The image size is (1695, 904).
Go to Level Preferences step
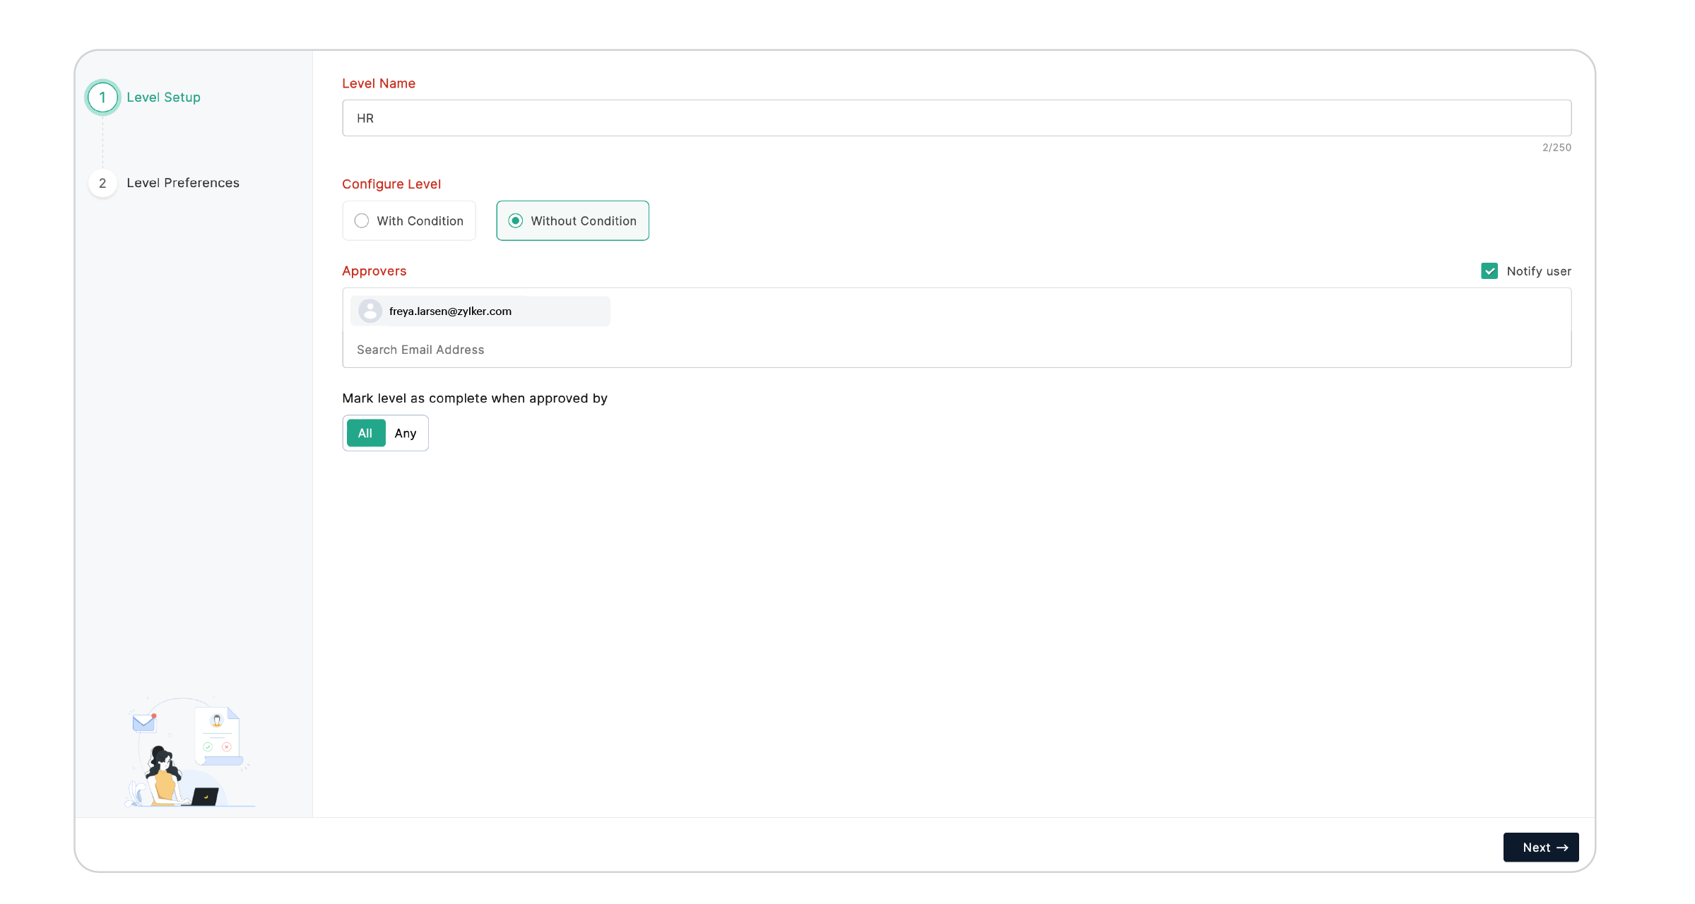(182, 183)
